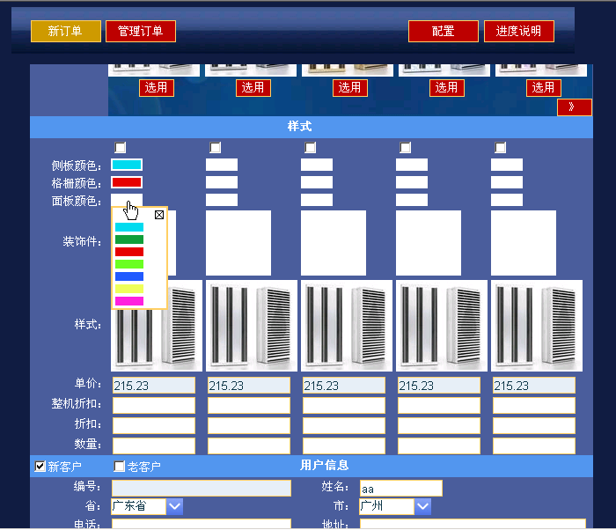Tick the first style column checkbox

[121, 147]
